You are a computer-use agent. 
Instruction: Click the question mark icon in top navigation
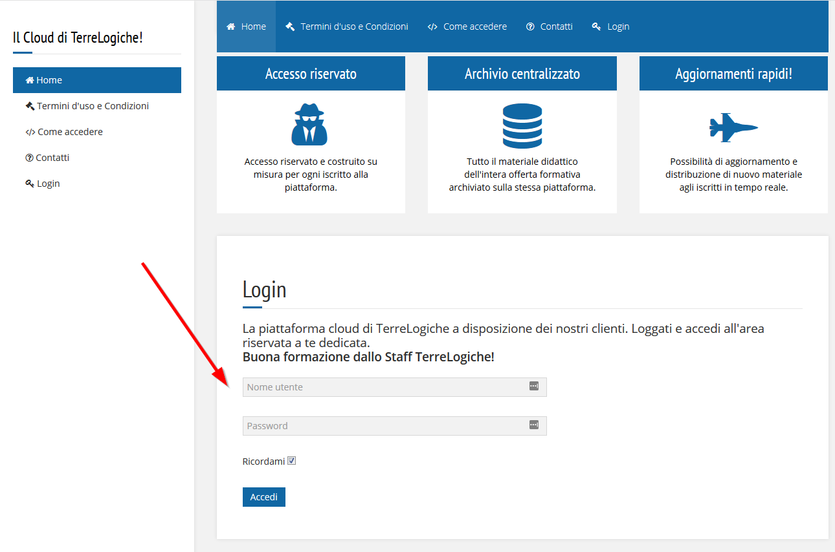click(x=530, y=27)
